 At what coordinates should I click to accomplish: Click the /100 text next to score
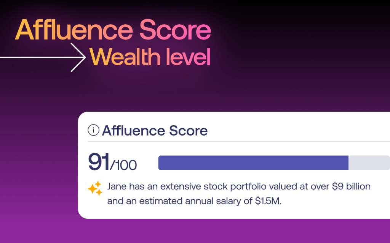[123, 165]
